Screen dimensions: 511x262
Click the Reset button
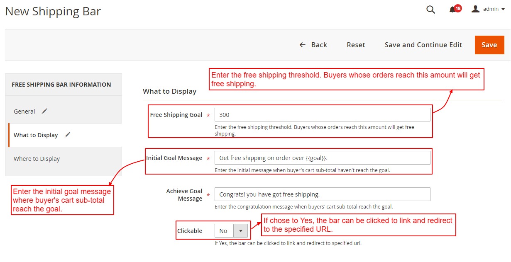(x=356, y=45)
